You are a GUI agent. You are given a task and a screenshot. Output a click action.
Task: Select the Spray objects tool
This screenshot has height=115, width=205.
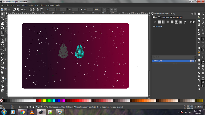pyautogui.click(x=2, y=77)
